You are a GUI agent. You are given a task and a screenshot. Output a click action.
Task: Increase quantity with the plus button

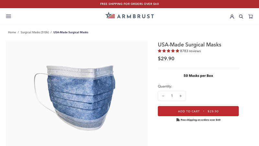point(181,96)
